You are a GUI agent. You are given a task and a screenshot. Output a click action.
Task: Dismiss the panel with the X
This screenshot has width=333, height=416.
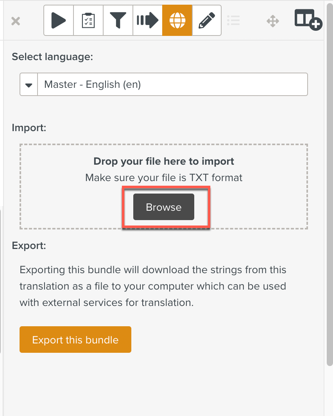[15, 21]
